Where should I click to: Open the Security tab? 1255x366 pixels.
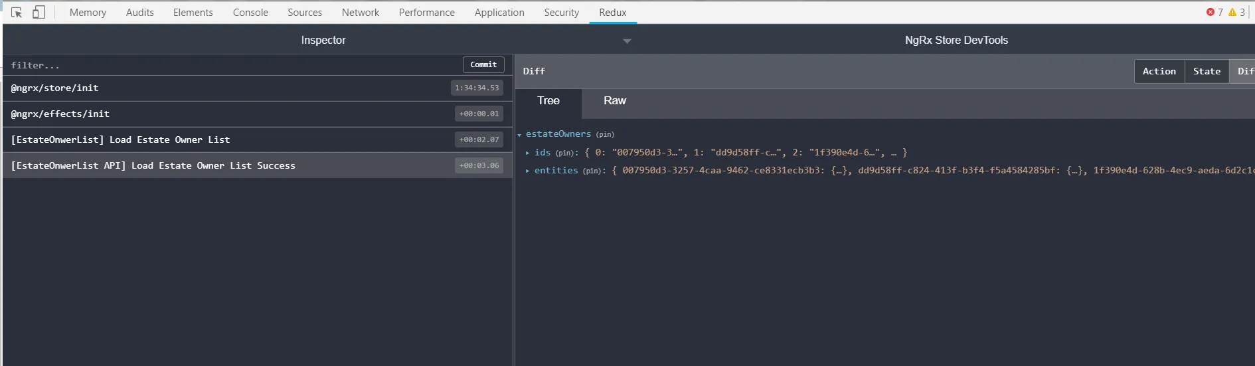coord(562,12)
